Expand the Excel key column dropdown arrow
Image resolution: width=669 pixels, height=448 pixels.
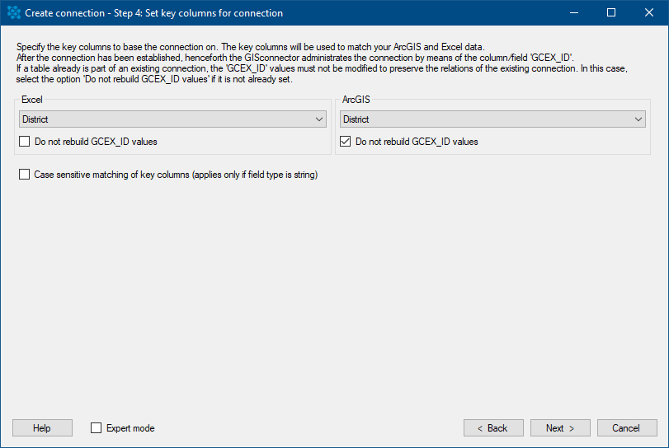tap(319, 119)
